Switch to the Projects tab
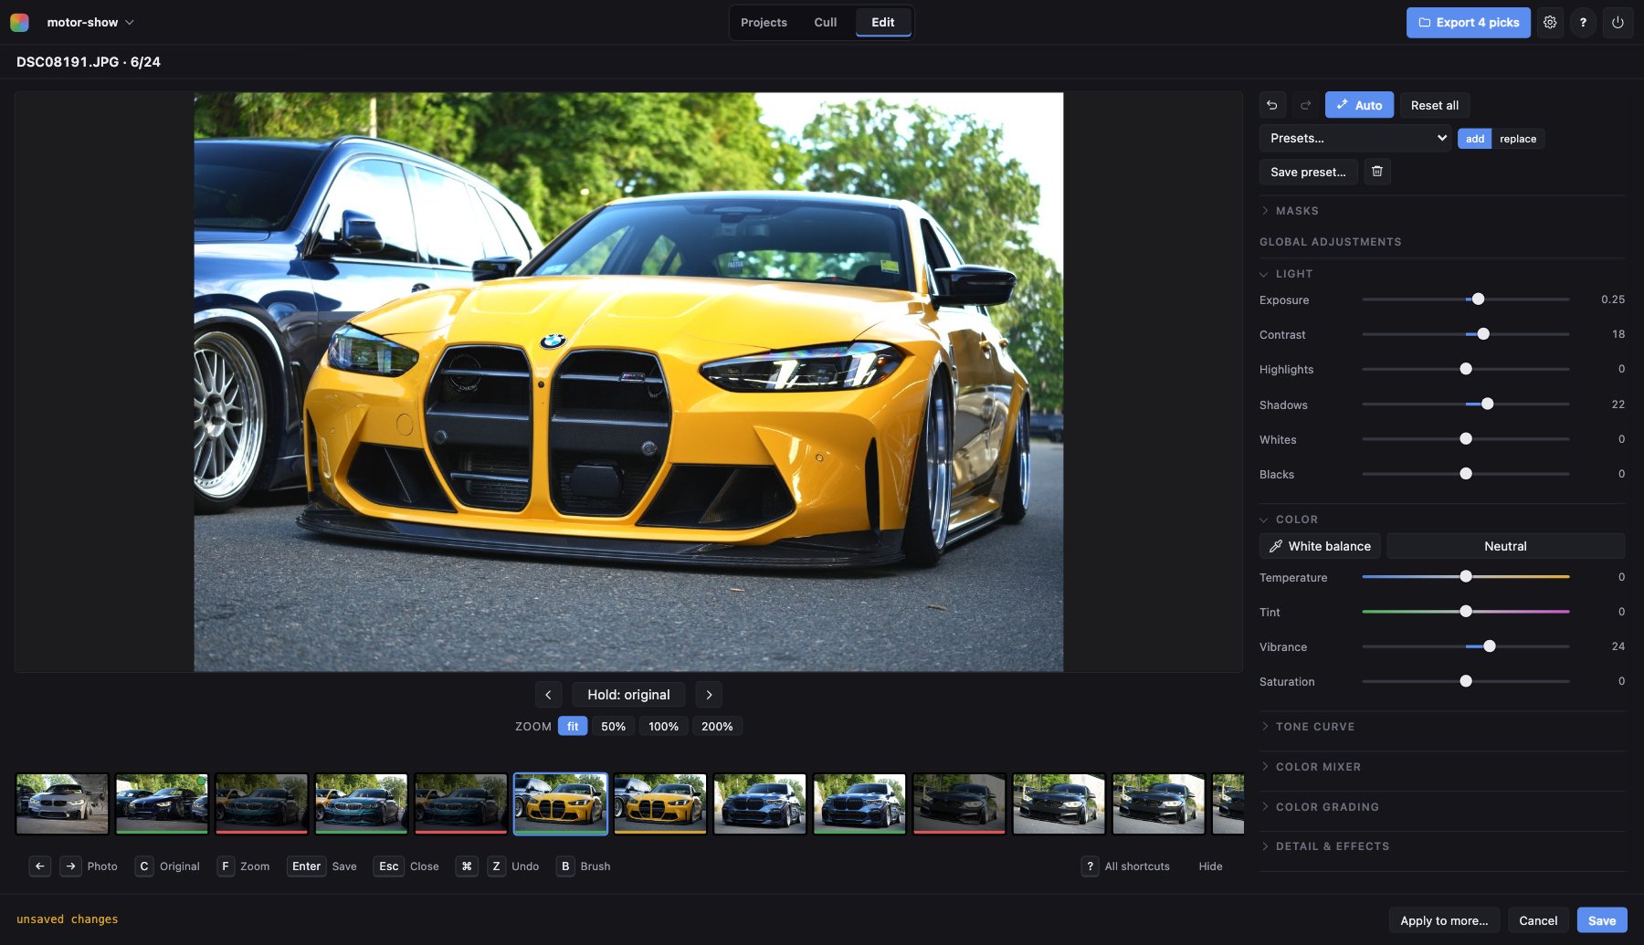Image resolution: width=1644 pixels, height=945 pixels. pyautogui.click(x=764, y=23)
